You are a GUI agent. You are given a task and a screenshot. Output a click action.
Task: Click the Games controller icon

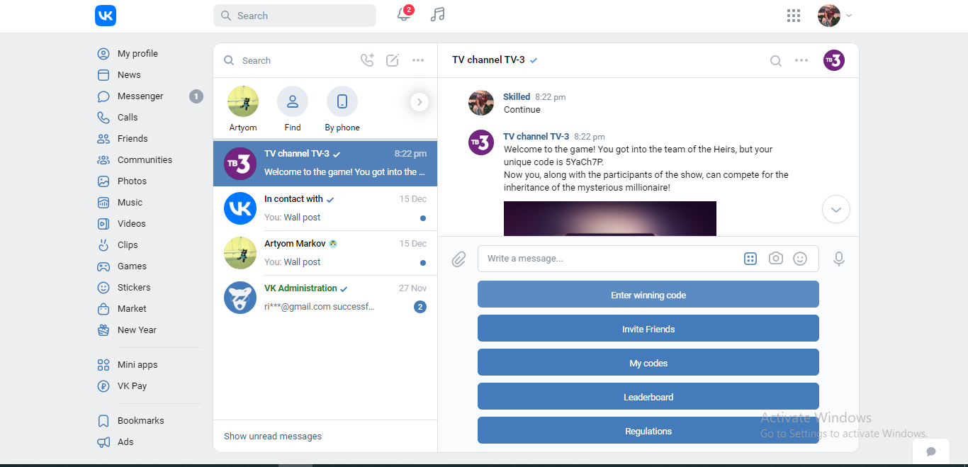tap(103, 266)
